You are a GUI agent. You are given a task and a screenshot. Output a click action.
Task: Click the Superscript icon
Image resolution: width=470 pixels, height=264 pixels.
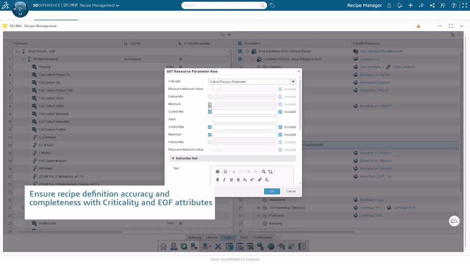pyautogui.click(x=252, y=179)
